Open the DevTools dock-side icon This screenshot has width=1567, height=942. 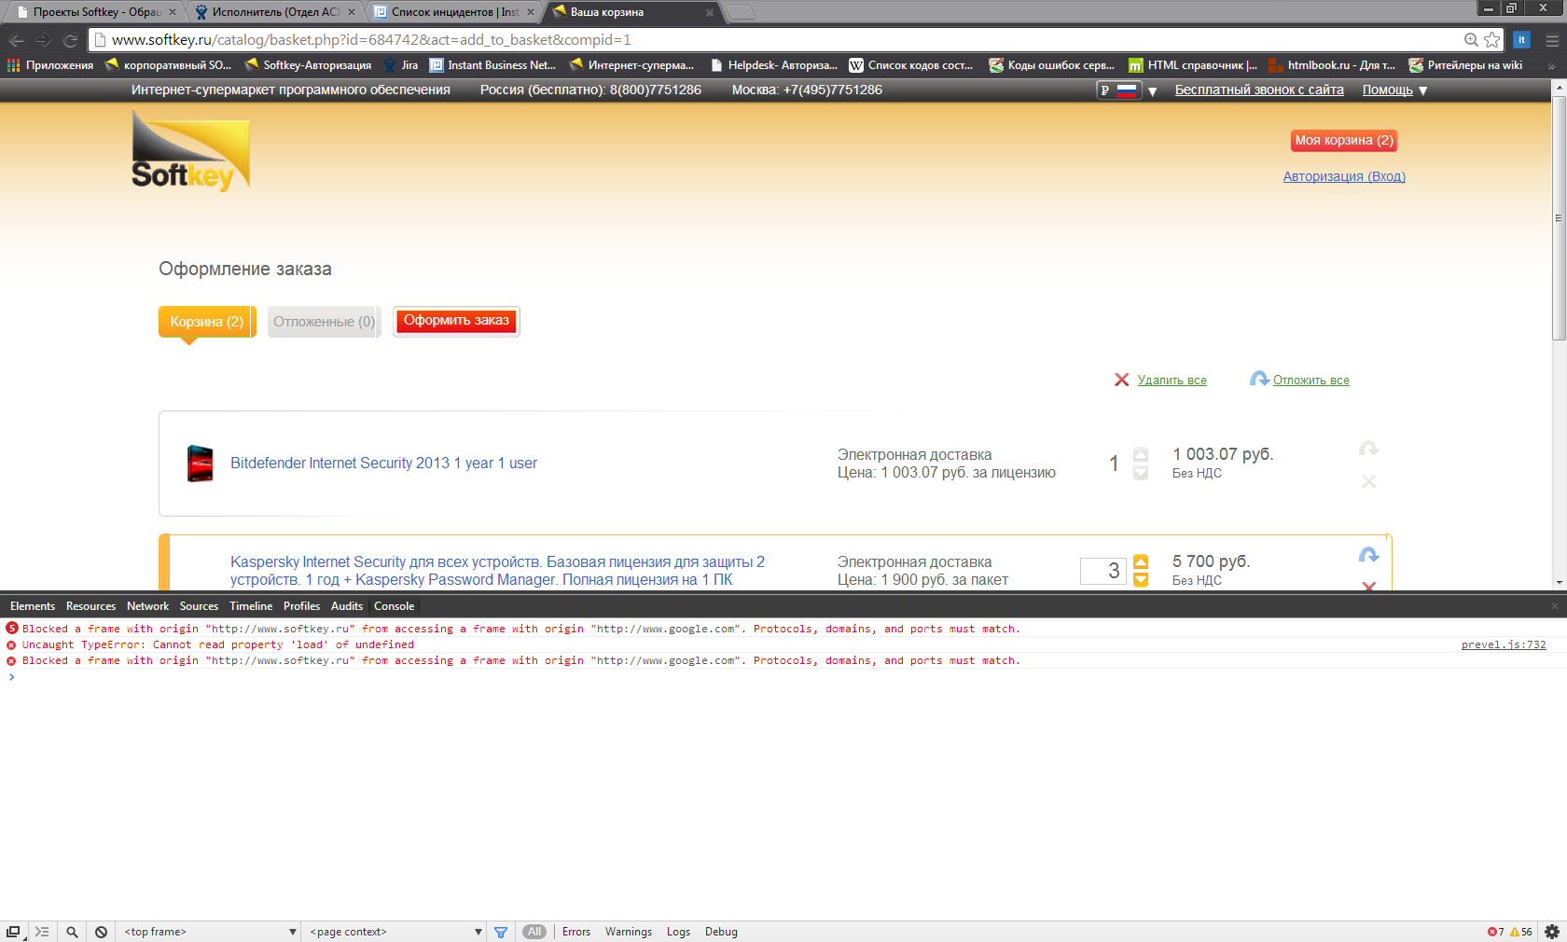coord(14,932)
